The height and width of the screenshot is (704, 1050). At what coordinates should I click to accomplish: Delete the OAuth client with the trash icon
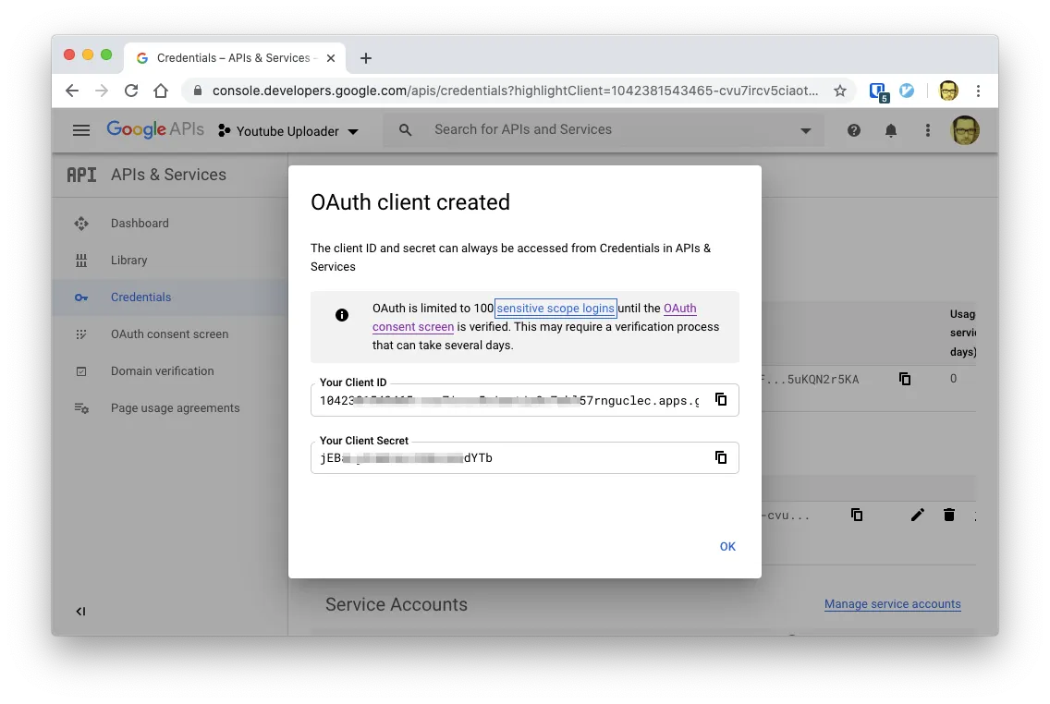point(949,515)
